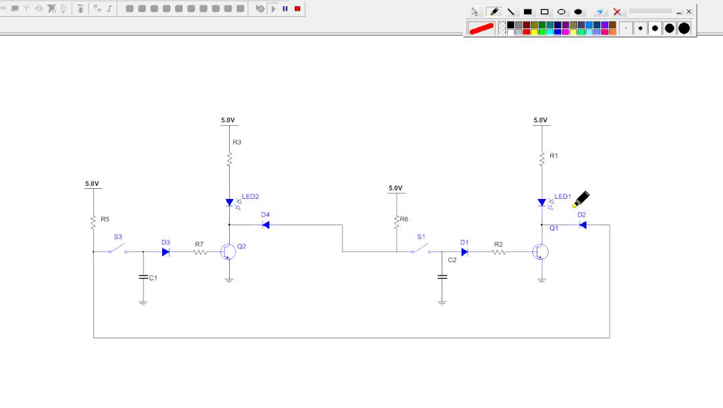Click transistor Q2 in the schematic

coord(228,252)
